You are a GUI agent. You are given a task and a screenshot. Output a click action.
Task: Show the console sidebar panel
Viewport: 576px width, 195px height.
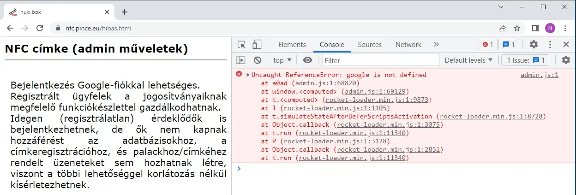(241, 60)
